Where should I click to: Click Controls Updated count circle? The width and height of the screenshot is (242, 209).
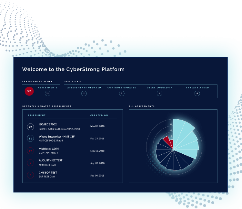[122, 93]
